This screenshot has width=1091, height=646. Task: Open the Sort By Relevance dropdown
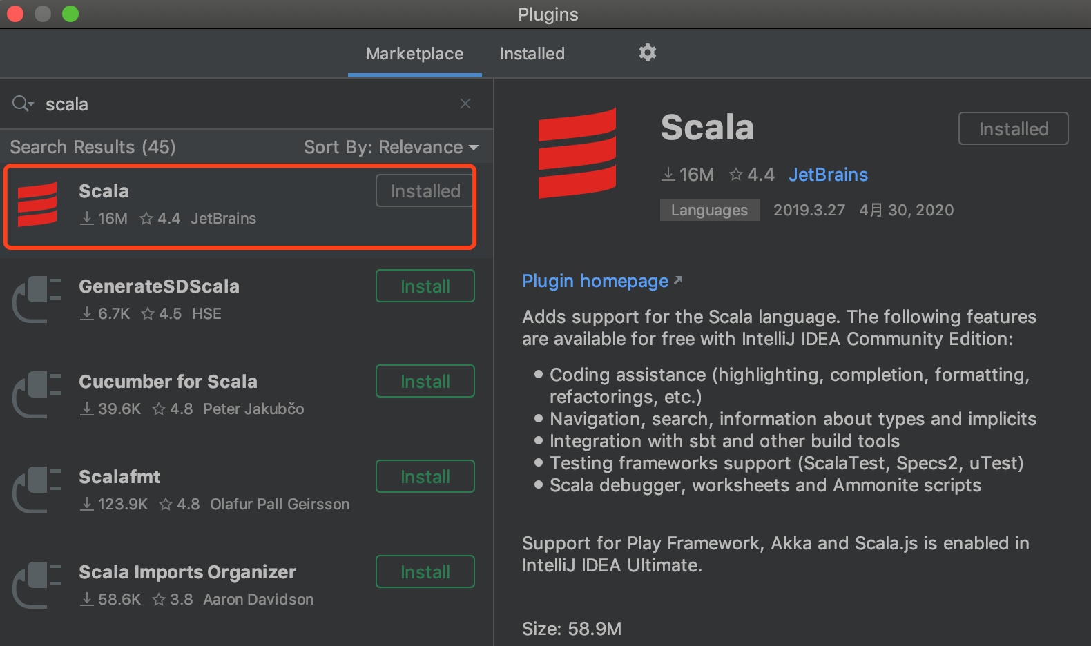point(391,147)
